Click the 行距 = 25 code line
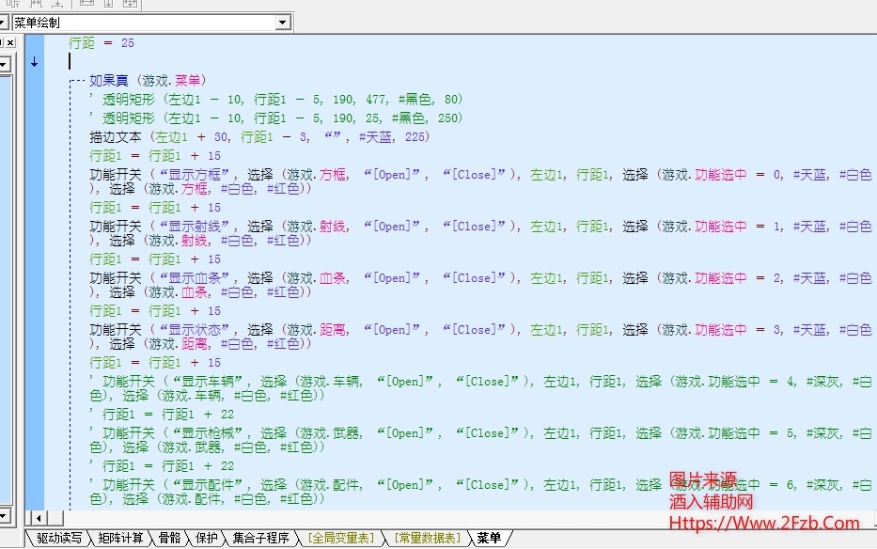Image resolution: width=877 pixels, height=549 pixels. [x=102, y=43]
